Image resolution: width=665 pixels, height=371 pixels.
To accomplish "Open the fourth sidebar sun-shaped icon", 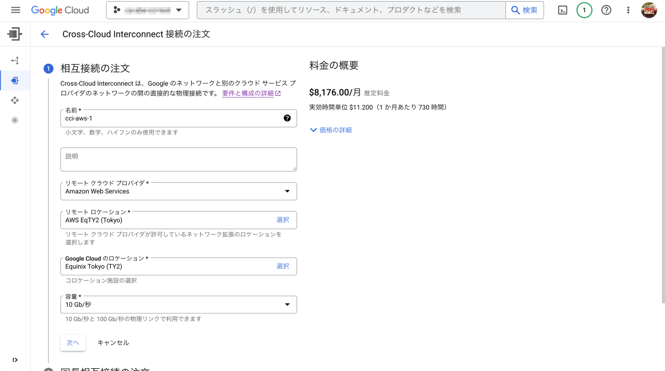I will (15, 120).
